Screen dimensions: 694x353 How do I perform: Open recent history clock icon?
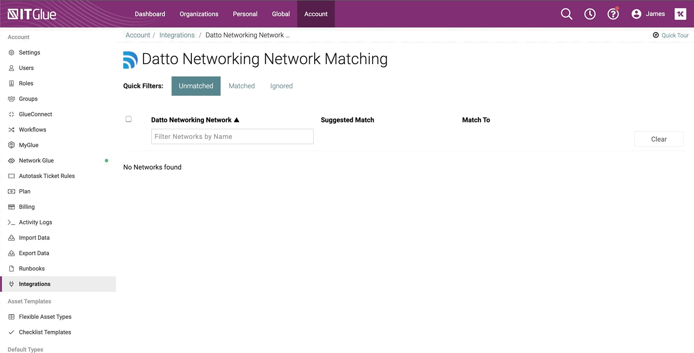tap(590, 14)
